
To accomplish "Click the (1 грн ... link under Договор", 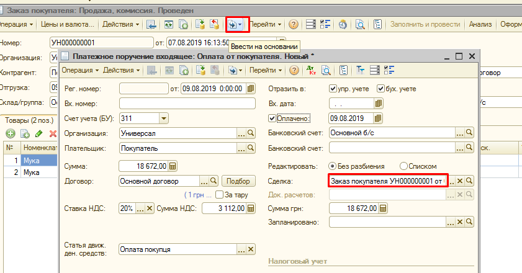I will (x=198, y=195).
